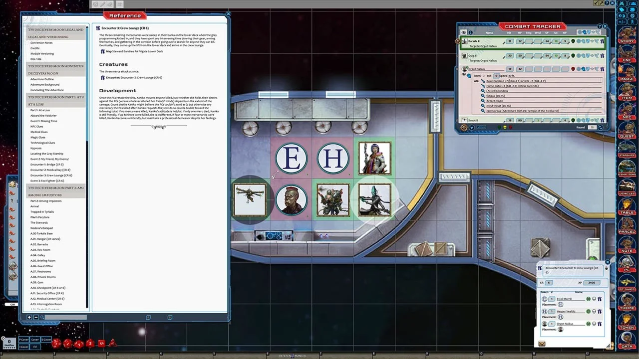This screenshot has width=639, height=359.
Task: Click the envelope icon in Encounter window
Action: tap(542, 344)
